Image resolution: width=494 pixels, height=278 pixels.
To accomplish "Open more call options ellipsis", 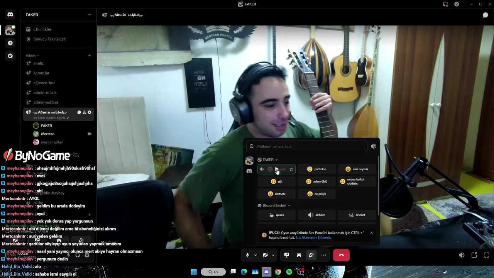I will pos(323,255).
